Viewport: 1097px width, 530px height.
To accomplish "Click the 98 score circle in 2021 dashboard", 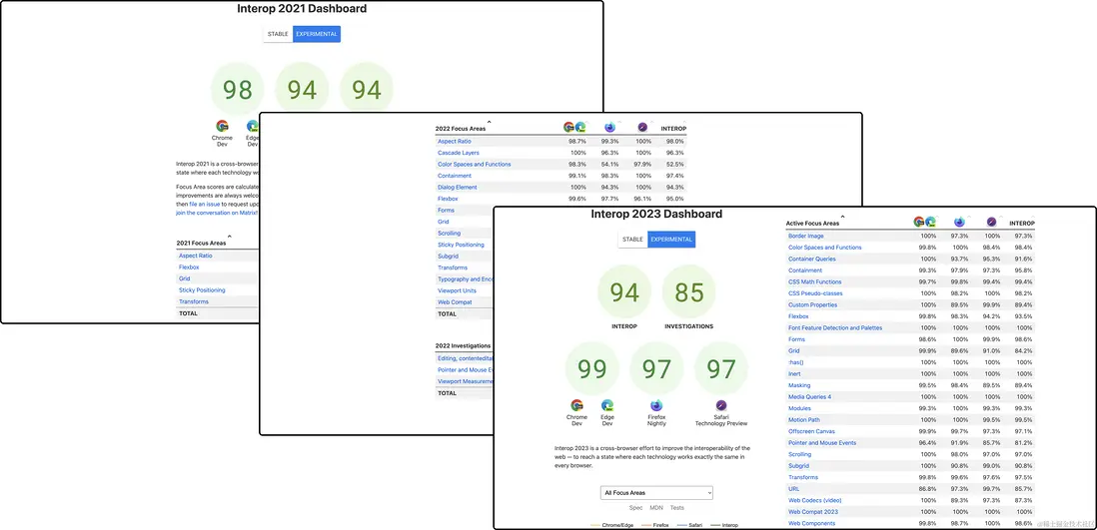I will point(237,89).
